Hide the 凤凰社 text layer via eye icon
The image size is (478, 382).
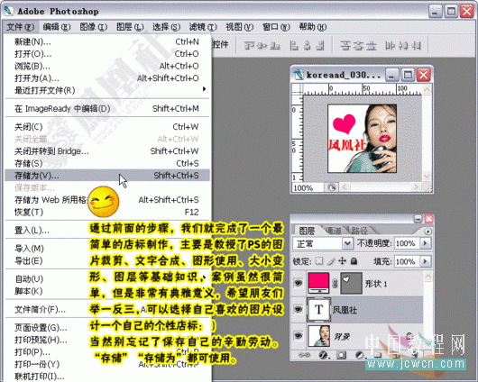click(x=299, y=310)
